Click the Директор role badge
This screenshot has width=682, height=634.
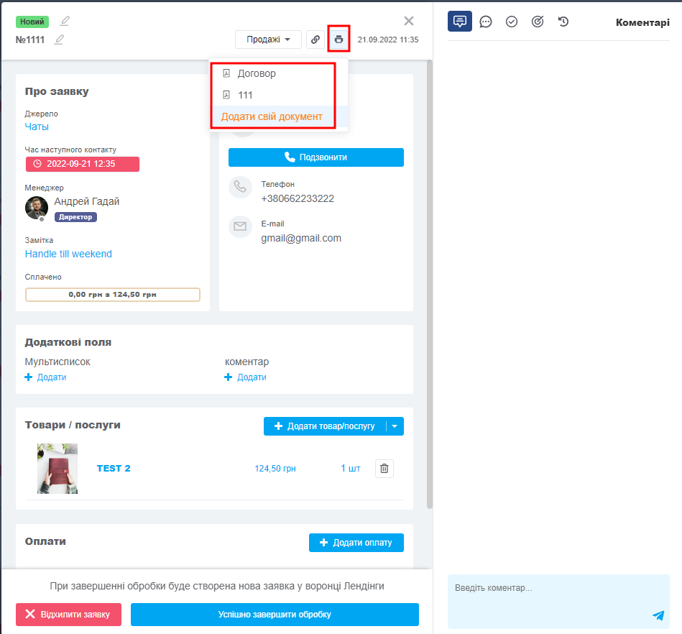[x=75, y=217]
